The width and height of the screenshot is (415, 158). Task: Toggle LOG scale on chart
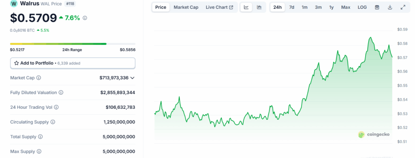(x=362, y=7)
